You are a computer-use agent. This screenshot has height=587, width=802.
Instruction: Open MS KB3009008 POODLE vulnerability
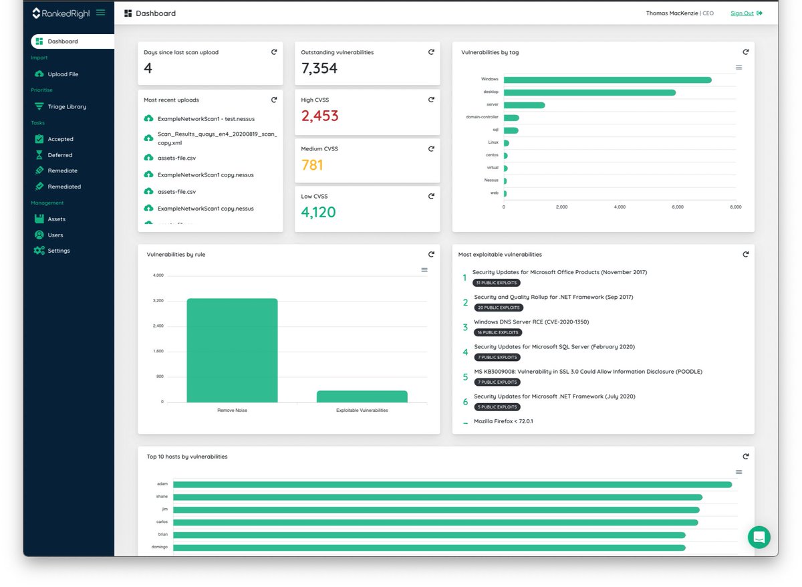pos(588,371)
